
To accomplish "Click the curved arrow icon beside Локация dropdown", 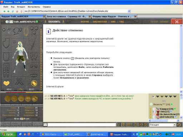I will (179, 125).
